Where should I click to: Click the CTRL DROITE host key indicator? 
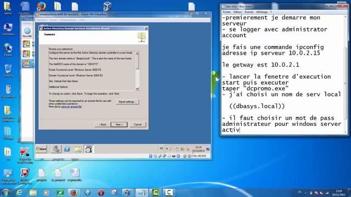(x=199, y=156)
